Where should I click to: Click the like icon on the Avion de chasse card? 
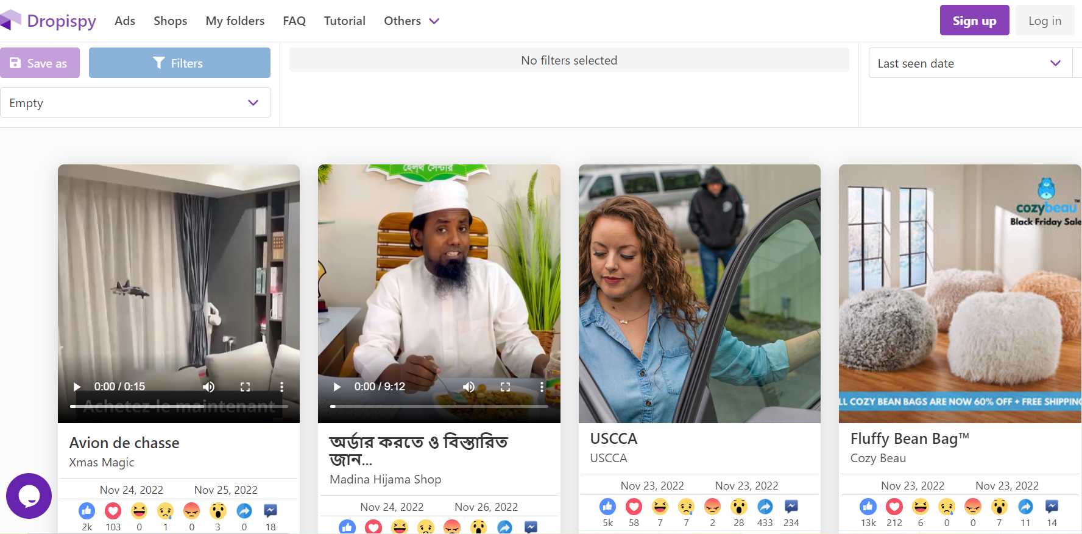87,510
